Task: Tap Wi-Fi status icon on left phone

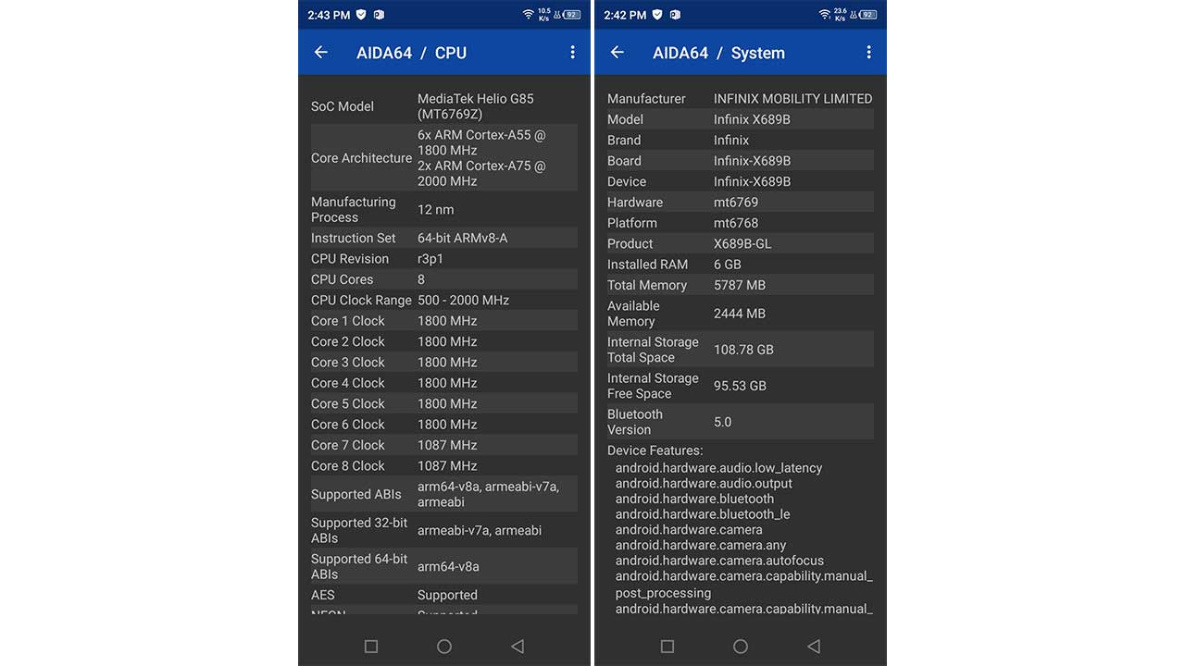Action: (x=529, y=15)
